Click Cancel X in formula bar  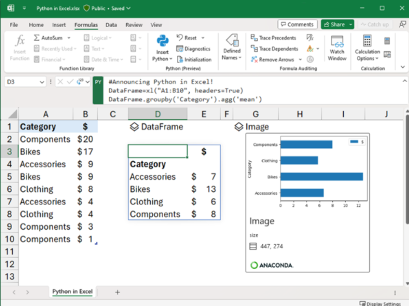(60, 82)
